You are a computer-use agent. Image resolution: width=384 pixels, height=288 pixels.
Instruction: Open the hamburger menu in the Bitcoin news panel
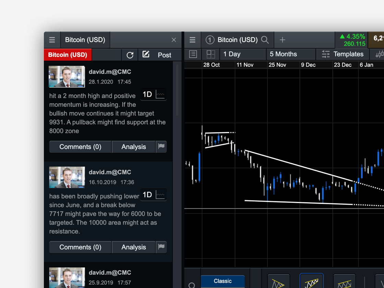point(52,40)
